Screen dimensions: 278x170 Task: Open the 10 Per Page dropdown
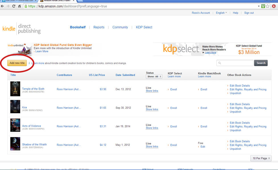261,158
